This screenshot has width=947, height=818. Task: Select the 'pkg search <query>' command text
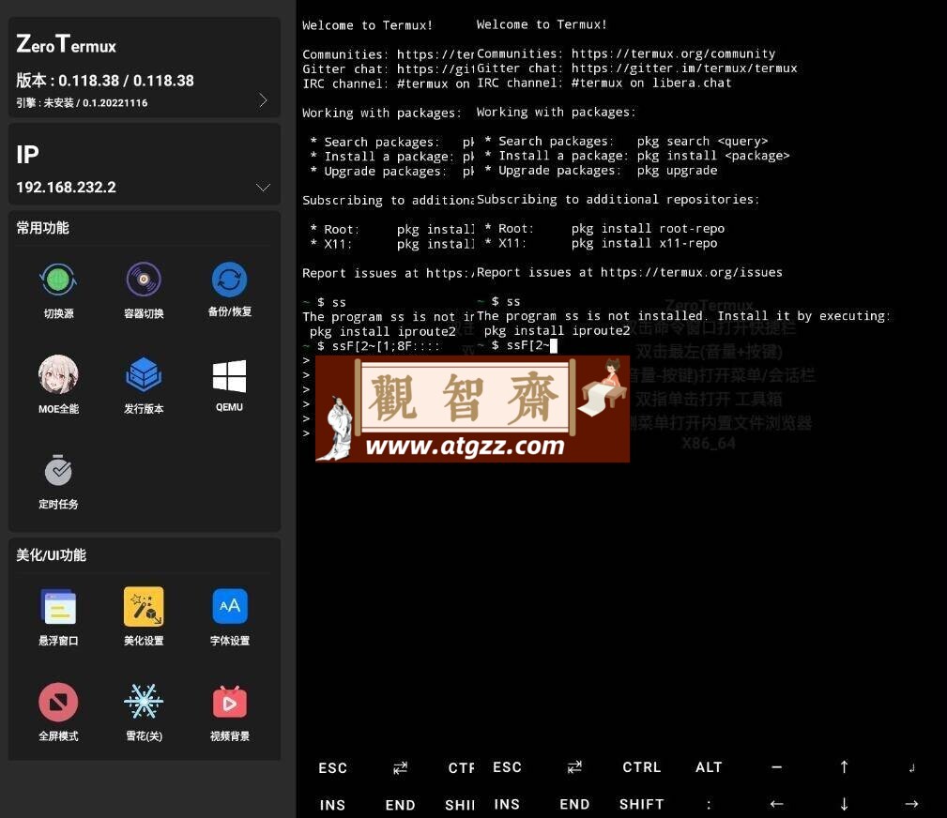[702, 142]
